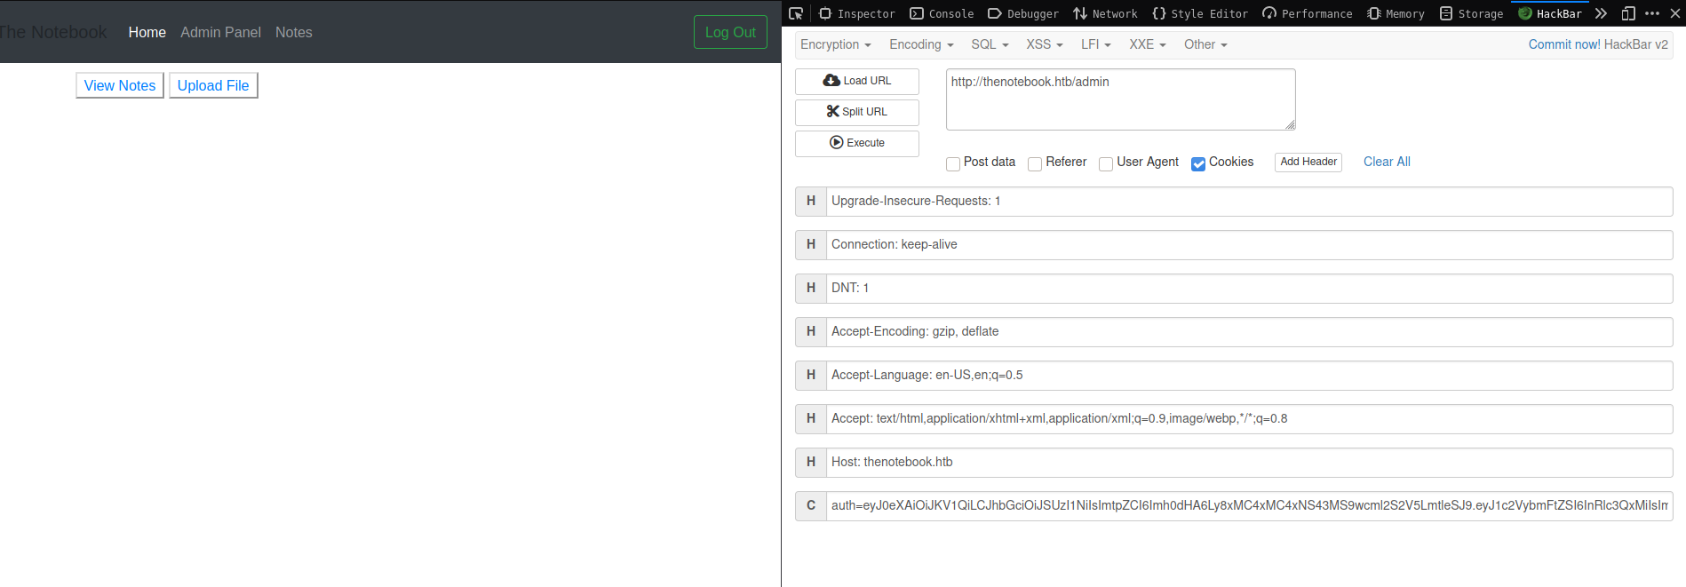This screenshot has height=587, width=1686.
Task: Enable the Post data checkbox
Action: 953,163
